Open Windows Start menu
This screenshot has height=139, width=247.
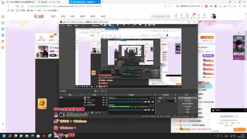pyautogui.click(x=4, y=136)
